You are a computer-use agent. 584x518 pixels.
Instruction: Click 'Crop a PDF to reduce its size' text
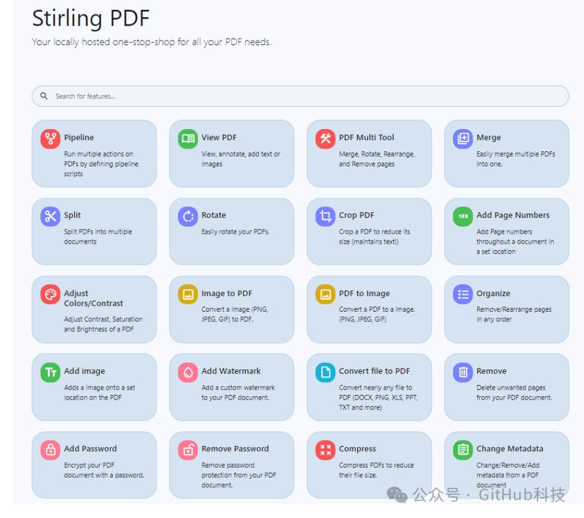(x=374, y=236)
